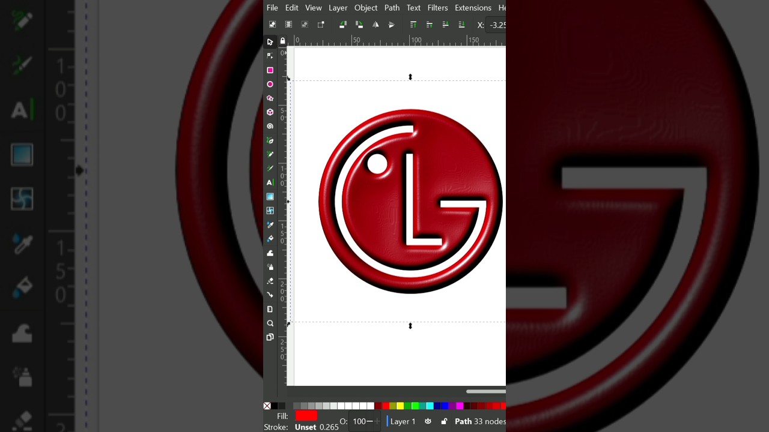Viewport: 769px width, 432px height.
Task: Decrease opacity with minus button
Action: tap(370, 421)
